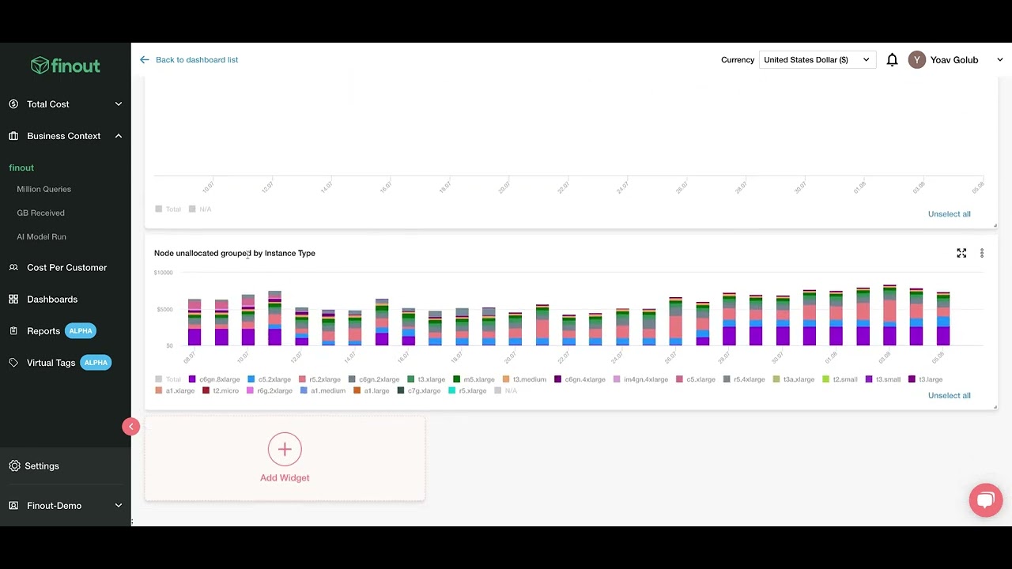
Task: Click Back to dashboard list link
Action: tap(197, 60)
